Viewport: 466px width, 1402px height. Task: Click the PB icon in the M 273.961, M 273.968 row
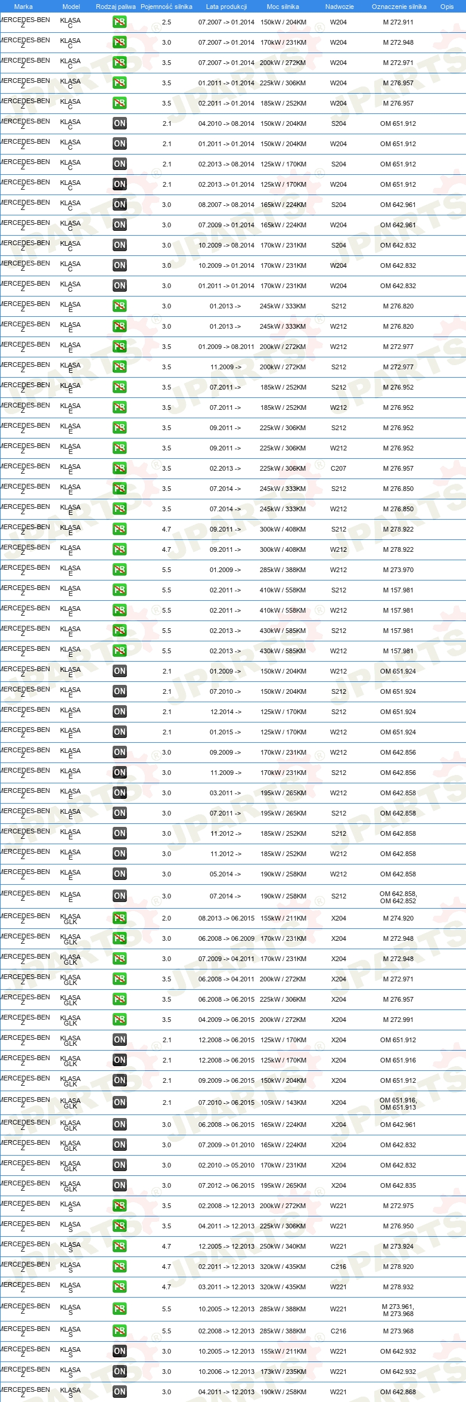[120, 1309]
